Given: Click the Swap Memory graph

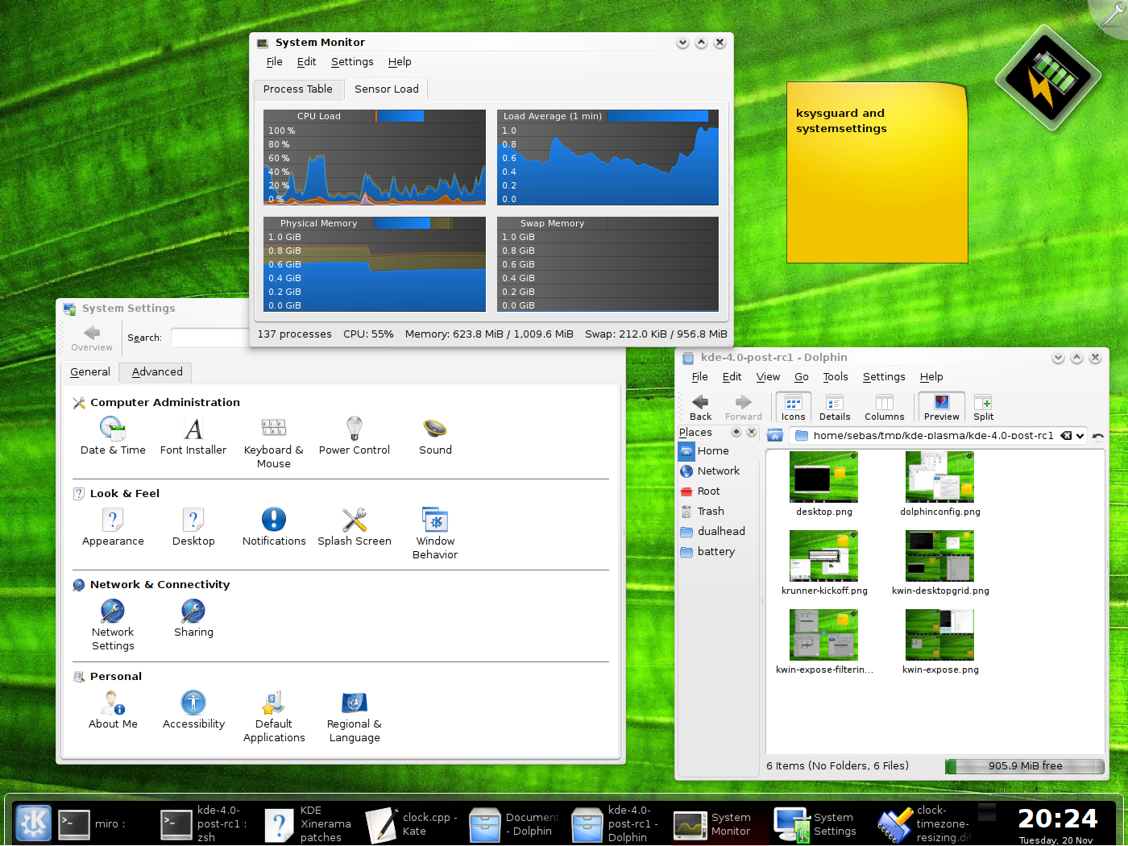Looking at the screenshot, I should pyautogui.click(x=608, y=264).
